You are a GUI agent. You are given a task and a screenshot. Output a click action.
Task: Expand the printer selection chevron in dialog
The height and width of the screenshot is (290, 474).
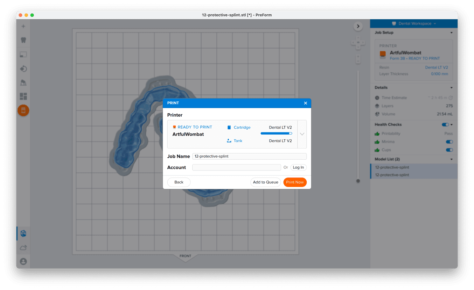coord(302,134)
